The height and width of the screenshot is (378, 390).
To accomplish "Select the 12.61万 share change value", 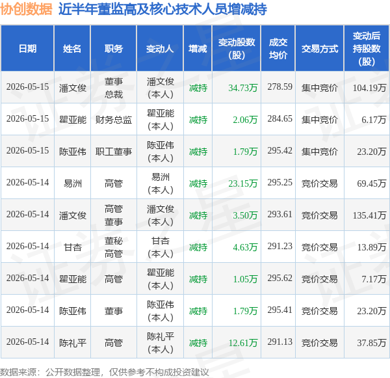I will tap(242, 343).
